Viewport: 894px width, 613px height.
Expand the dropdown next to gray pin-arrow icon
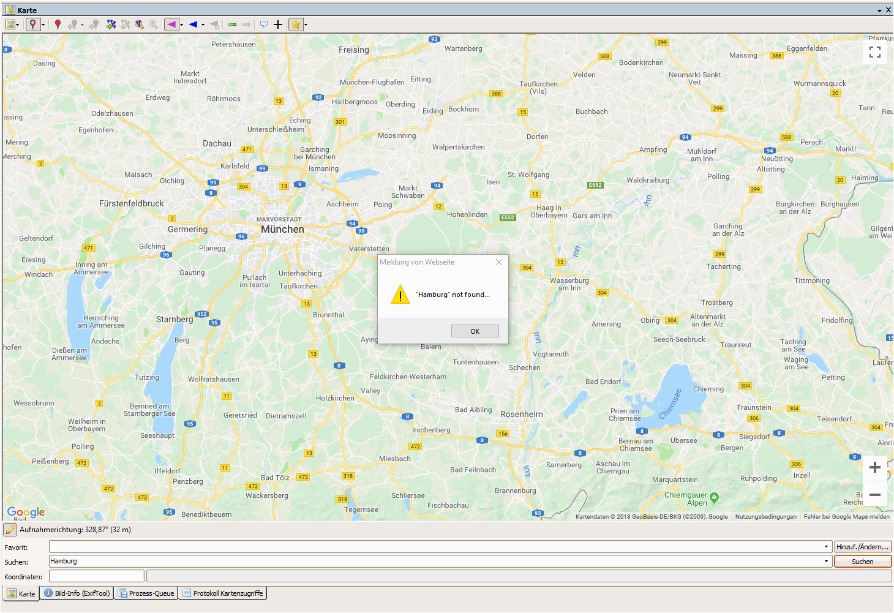coord(82,25)
